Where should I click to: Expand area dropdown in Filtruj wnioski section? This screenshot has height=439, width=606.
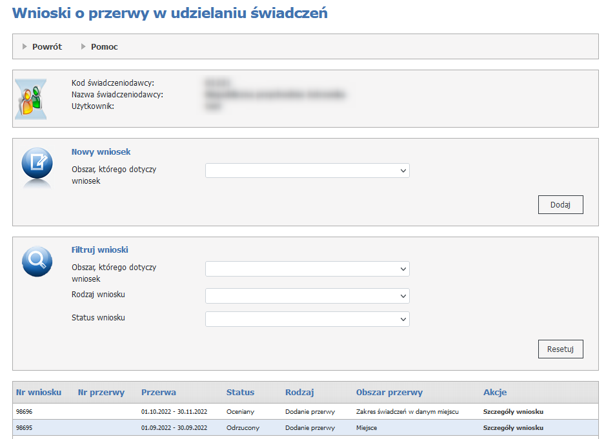click(307, 269)
